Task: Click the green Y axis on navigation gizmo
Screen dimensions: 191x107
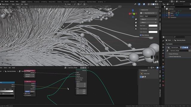Action: click(134, 14)
